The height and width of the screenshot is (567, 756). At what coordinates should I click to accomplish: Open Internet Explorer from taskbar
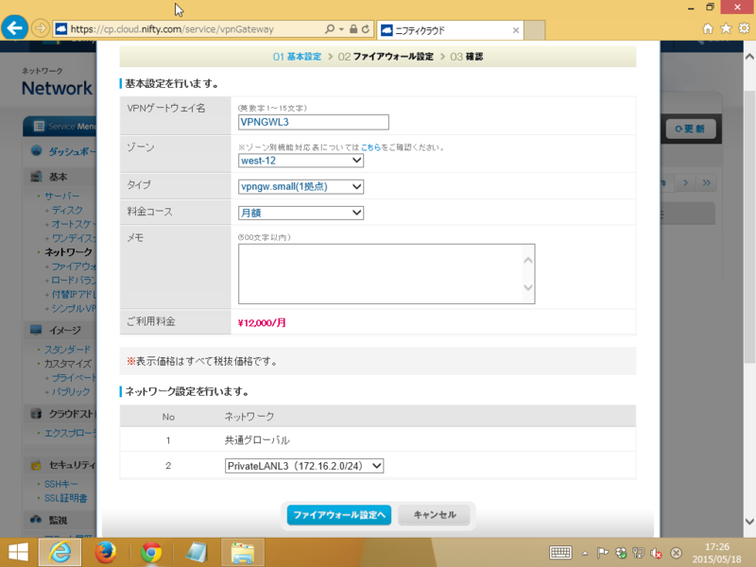point(60,552)
